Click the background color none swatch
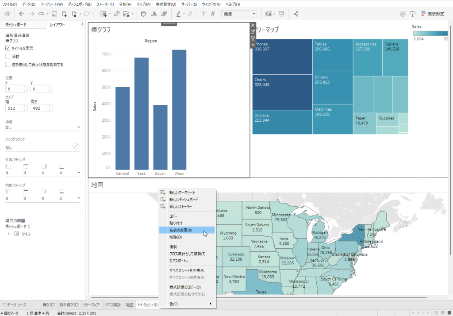 pos(76,146)
